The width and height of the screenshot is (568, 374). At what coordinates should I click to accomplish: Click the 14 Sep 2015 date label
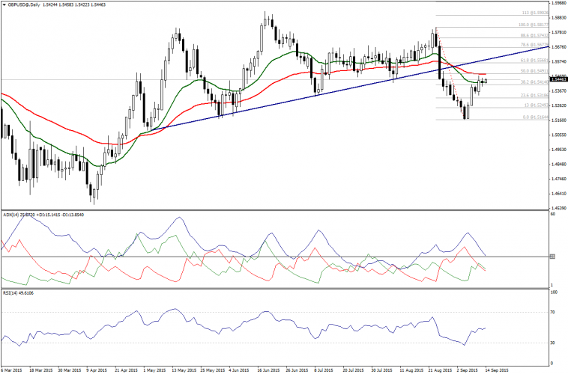pos(498,370)
